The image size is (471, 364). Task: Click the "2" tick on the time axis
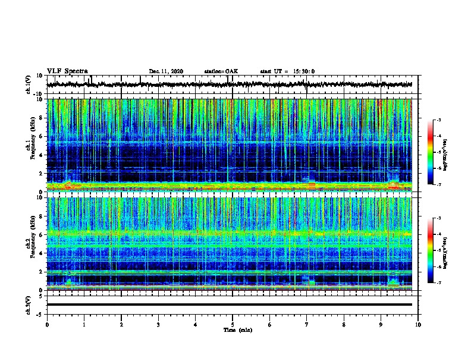[121, 325]
